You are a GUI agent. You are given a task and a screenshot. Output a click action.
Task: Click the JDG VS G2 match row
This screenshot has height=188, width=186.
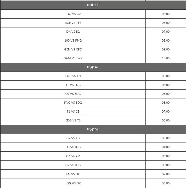93,14
